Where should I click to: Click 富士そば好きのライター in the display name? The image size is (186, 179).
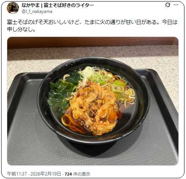tap(69, 5)
